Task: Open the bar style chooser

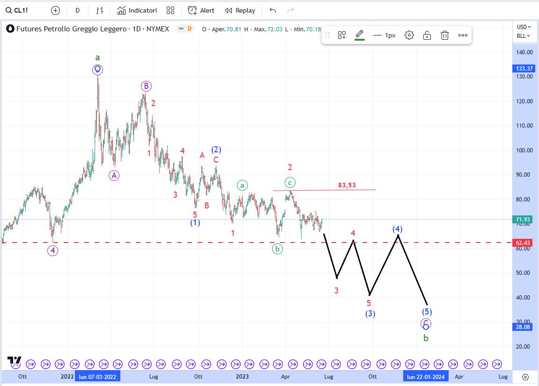Action: pos(99,10)
